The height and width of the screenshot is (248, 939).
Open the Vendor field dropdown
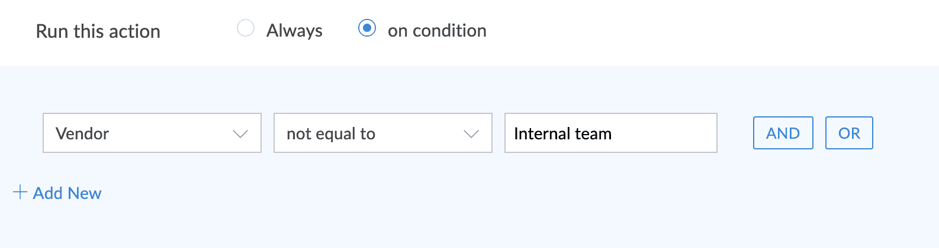tap(152, 133)
